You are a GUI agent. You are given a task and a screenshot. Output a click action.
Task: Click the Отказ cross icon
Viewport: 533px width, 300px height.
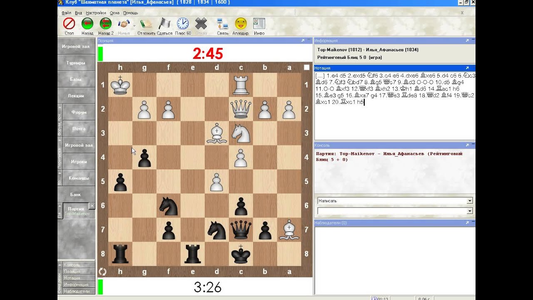pos(201,23)
